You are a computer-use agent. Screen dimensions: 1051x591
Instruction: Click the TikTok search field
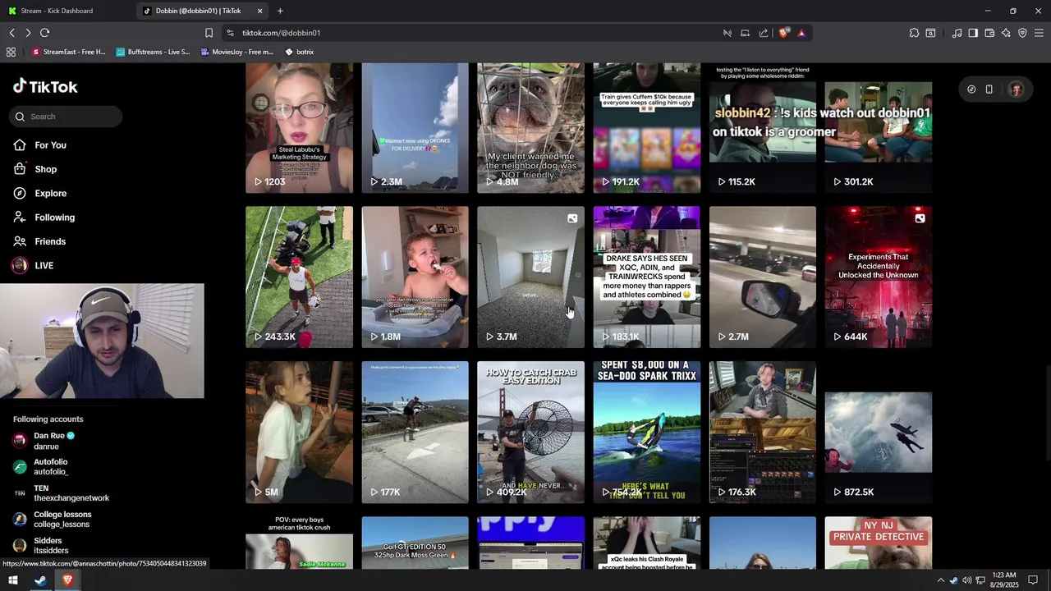point(67,117)
